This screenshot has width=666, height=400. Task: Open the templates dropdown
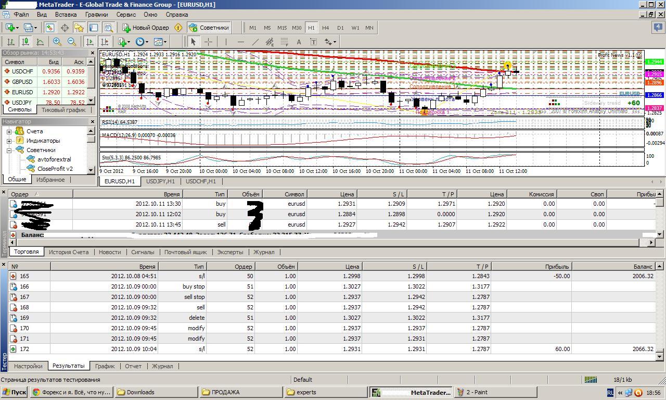tap(160, 42)
